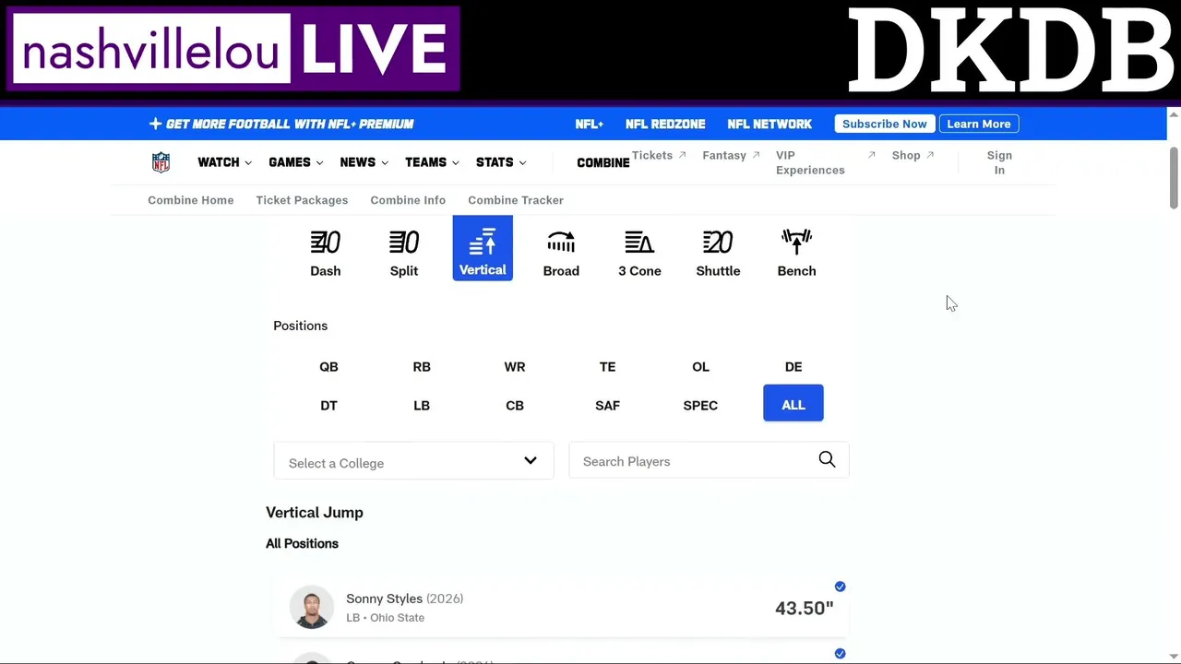This screenshot has height=664, width=1181.
Task: Open Ticket Packages tab
Action: [302, 200]
